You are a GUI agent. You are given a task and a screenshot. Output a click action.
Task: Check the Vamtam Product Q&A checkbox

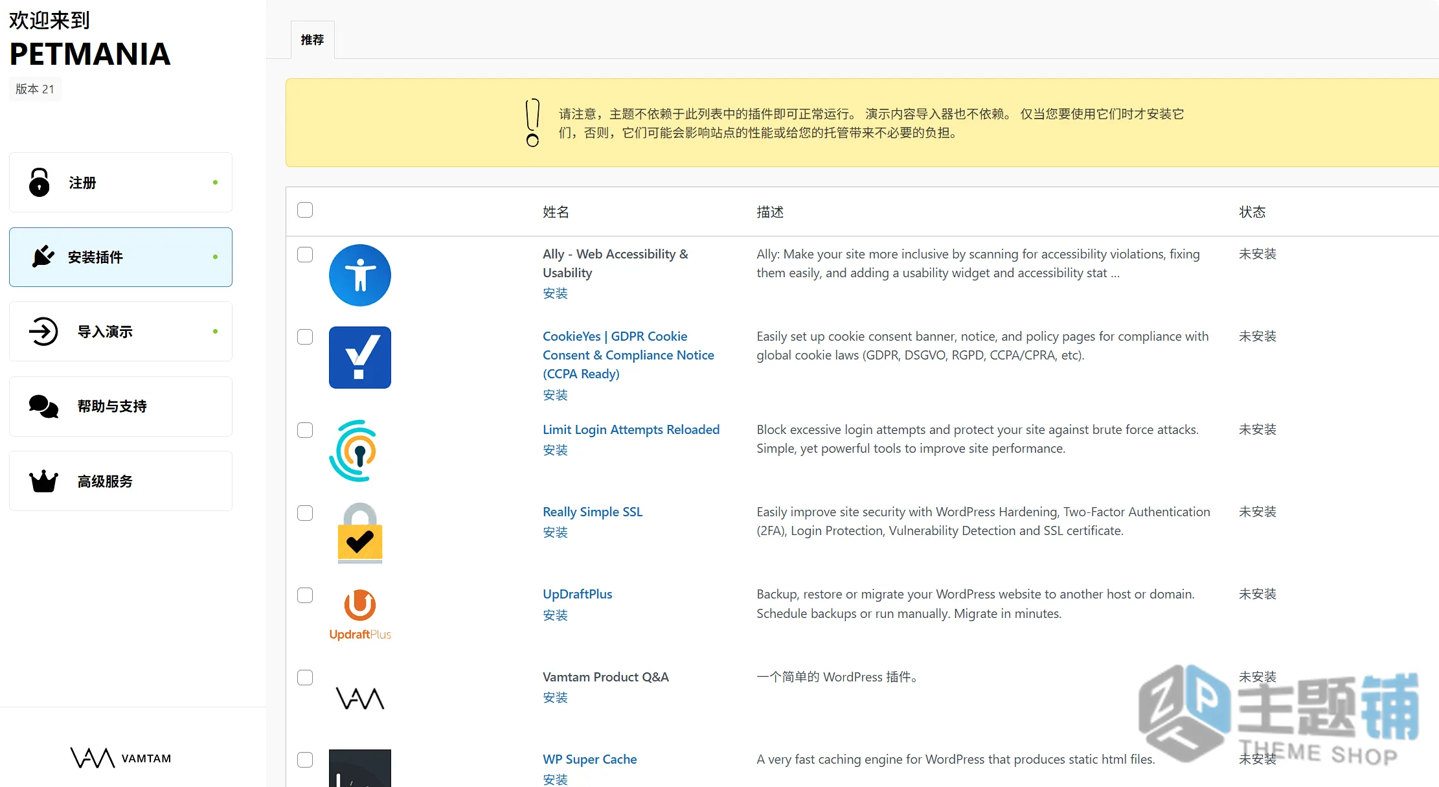point(305,678)
